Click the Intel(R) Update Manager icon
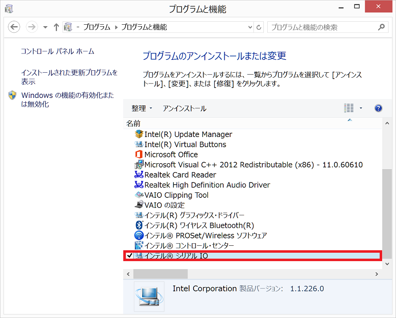Image resolution: width=396 pixels, height=318 pixels. click(139, 134)
